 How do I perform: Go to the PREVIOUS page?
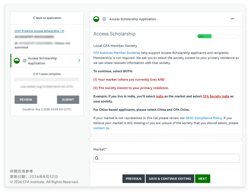click(x=134, y=179)
